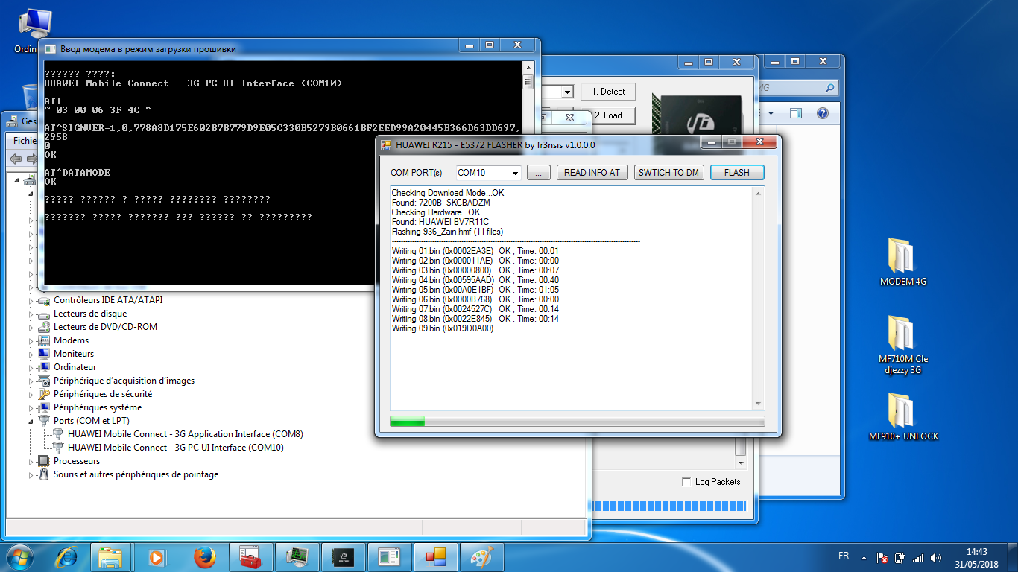
Task: Select the Ordinateur tree item
Action: [75, 367]
